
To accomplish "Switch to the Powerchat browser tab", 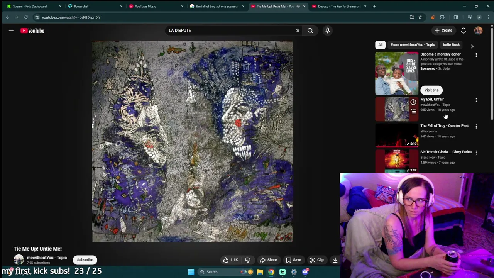I will pyautogui.click(x=95, y=6).
